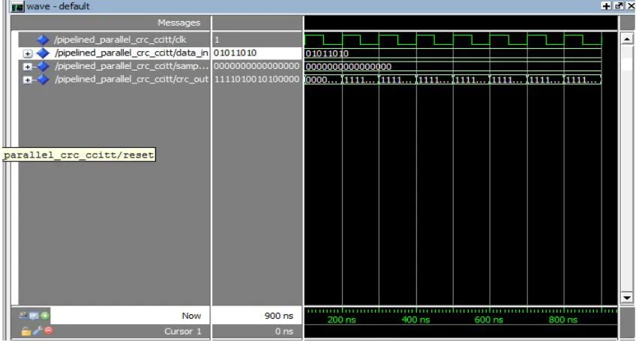Viewport: 642px width, 345px height.
Task: Click the data_in value 01011010 in the values column
Action: pyautogui.click(x=235, y=52)
